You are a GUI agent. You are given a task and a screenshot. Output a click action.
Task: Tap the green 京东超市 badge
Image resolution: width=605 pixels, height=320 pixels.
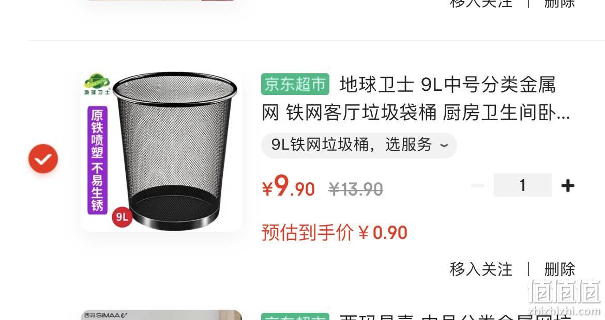[295, 84]
